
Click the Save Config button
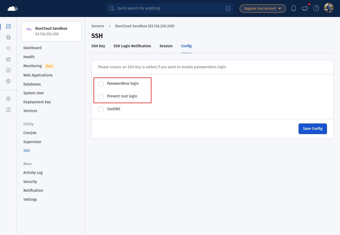coord(313,129)
